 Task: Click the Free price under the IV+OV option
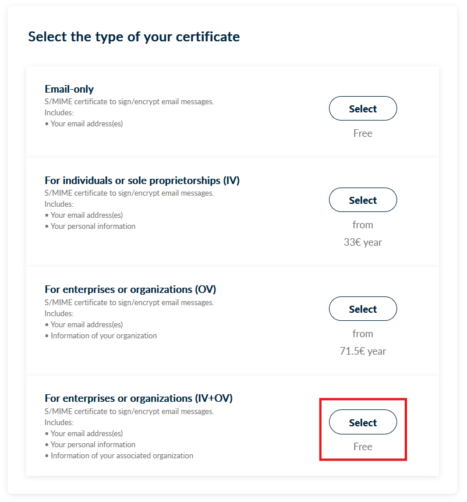(363, 447)
